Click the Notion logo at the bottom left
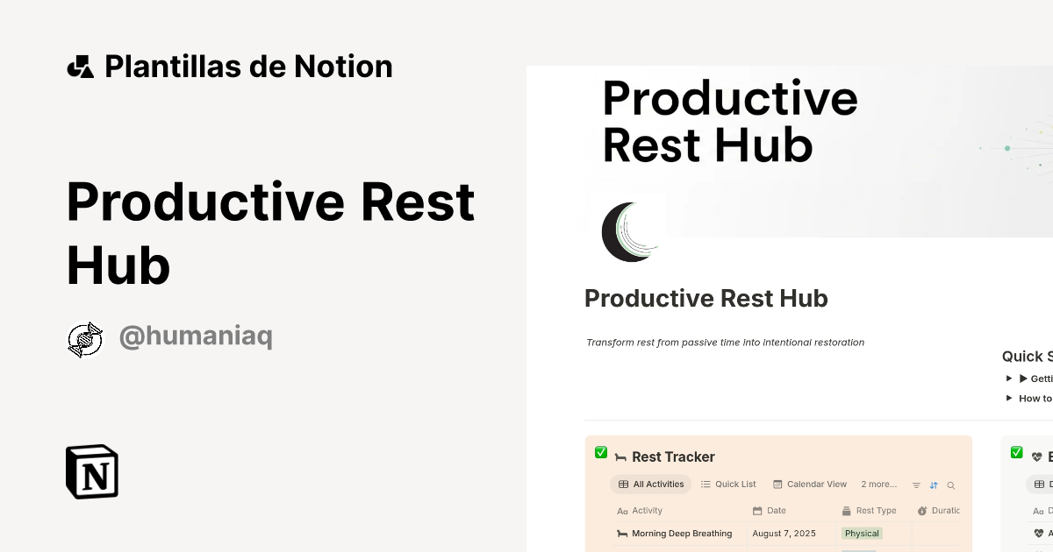 (91, 471)
